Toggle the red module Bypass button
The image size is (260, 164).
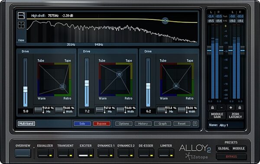(101, 123)
